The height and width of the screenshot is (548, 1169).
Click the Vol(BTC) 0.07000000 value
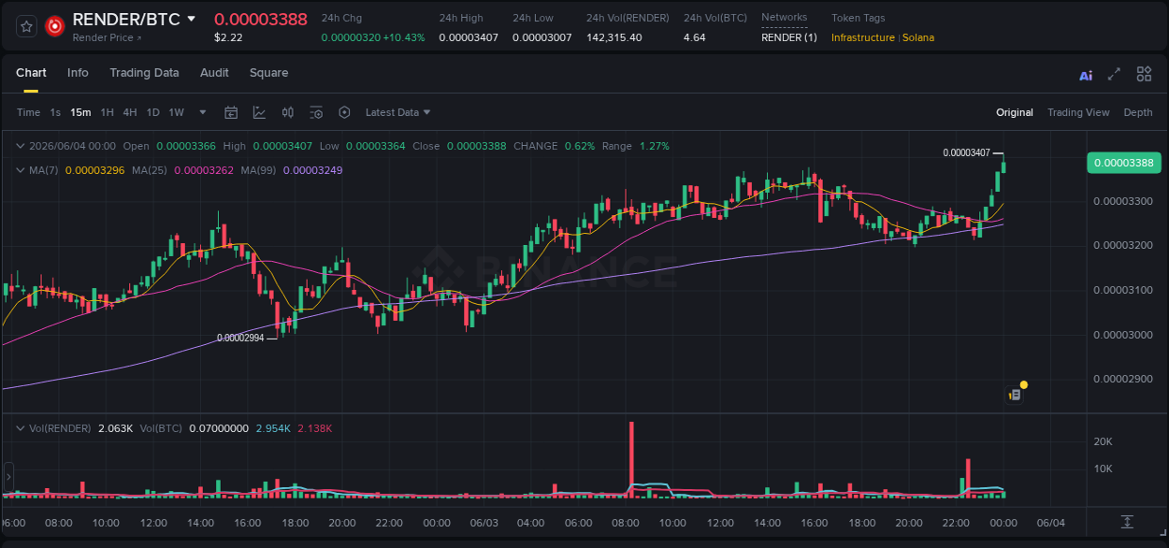tap(219, 428)
